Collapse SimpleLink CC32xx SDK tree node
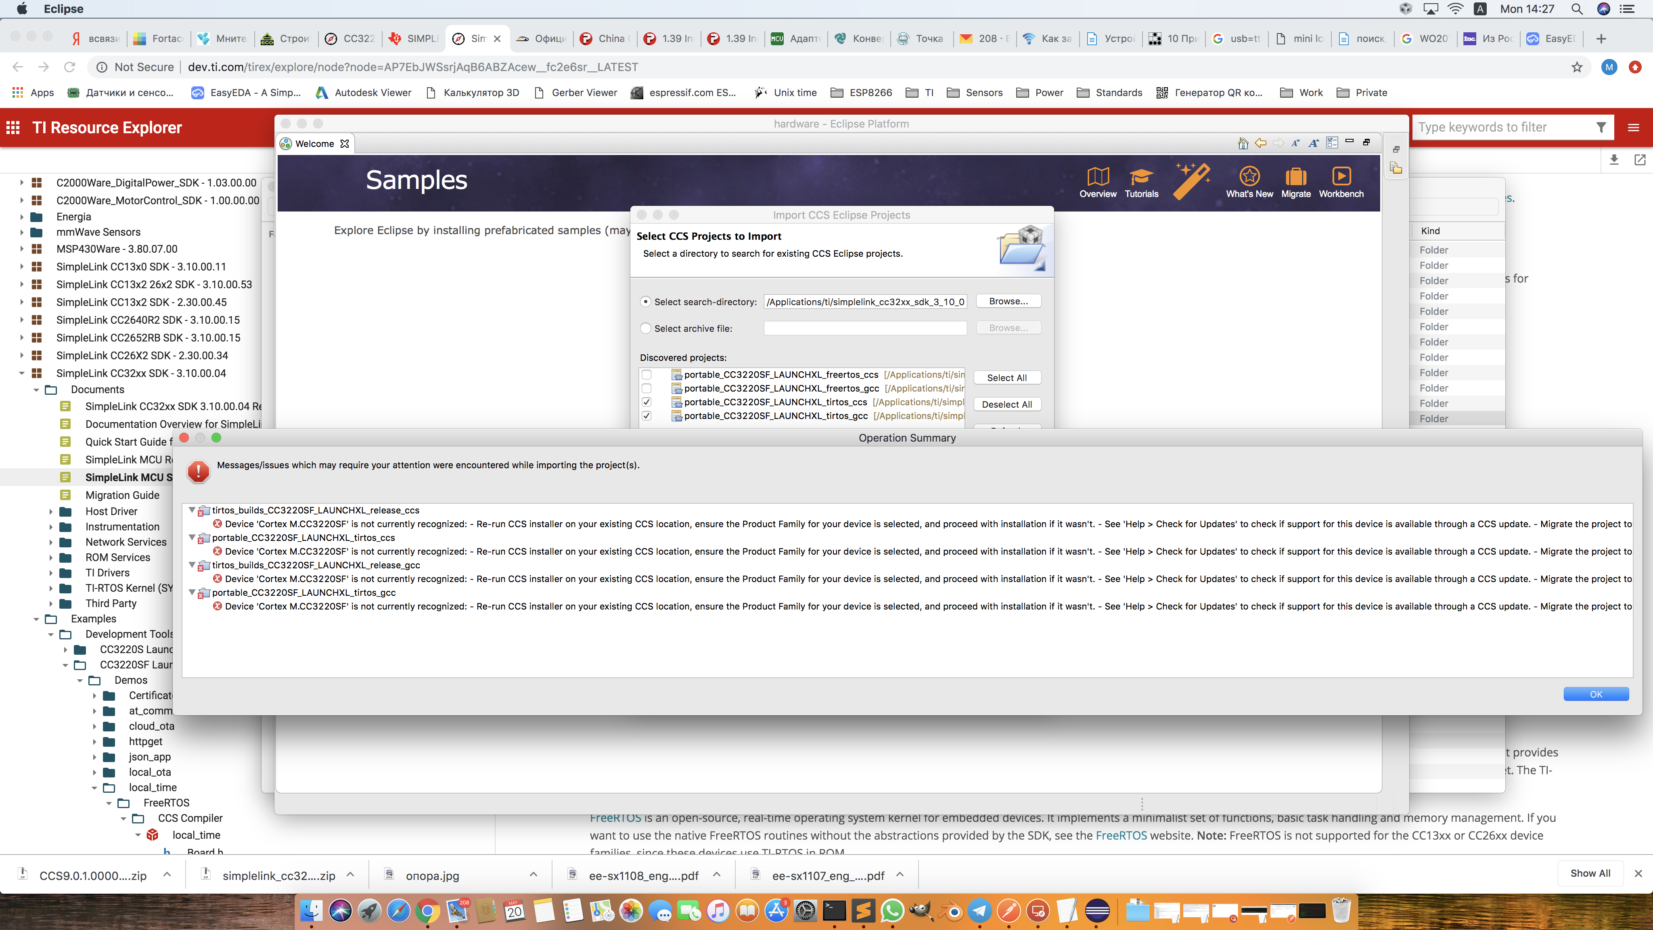This screenshot has width=1653, height=930. pos(22,373)
